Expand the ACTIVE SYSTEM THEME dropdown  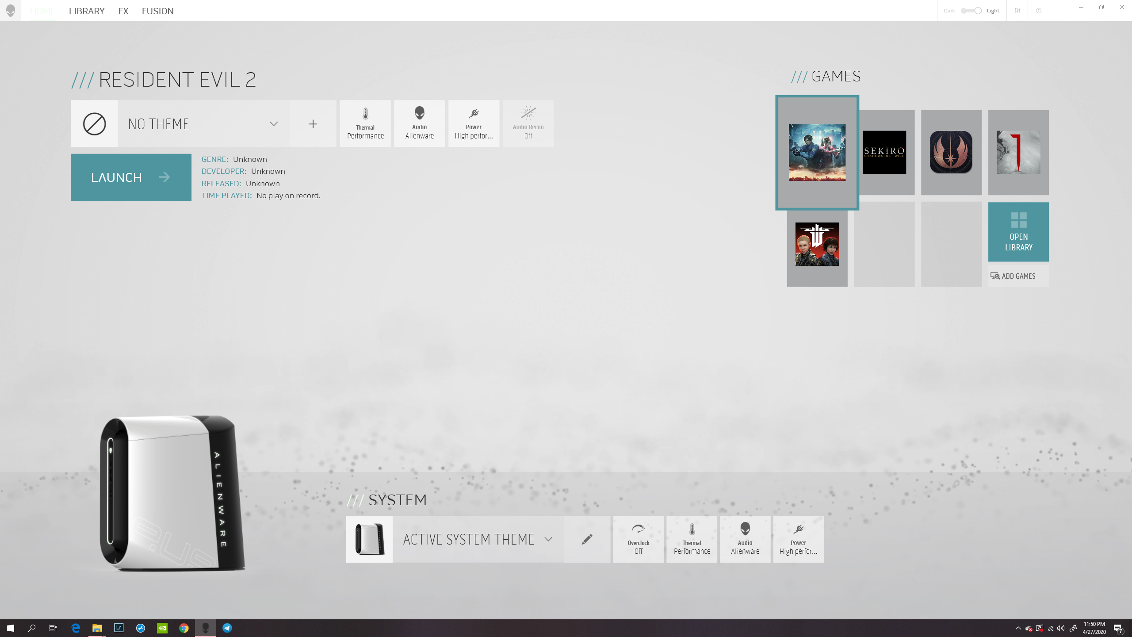coord(478,539)
